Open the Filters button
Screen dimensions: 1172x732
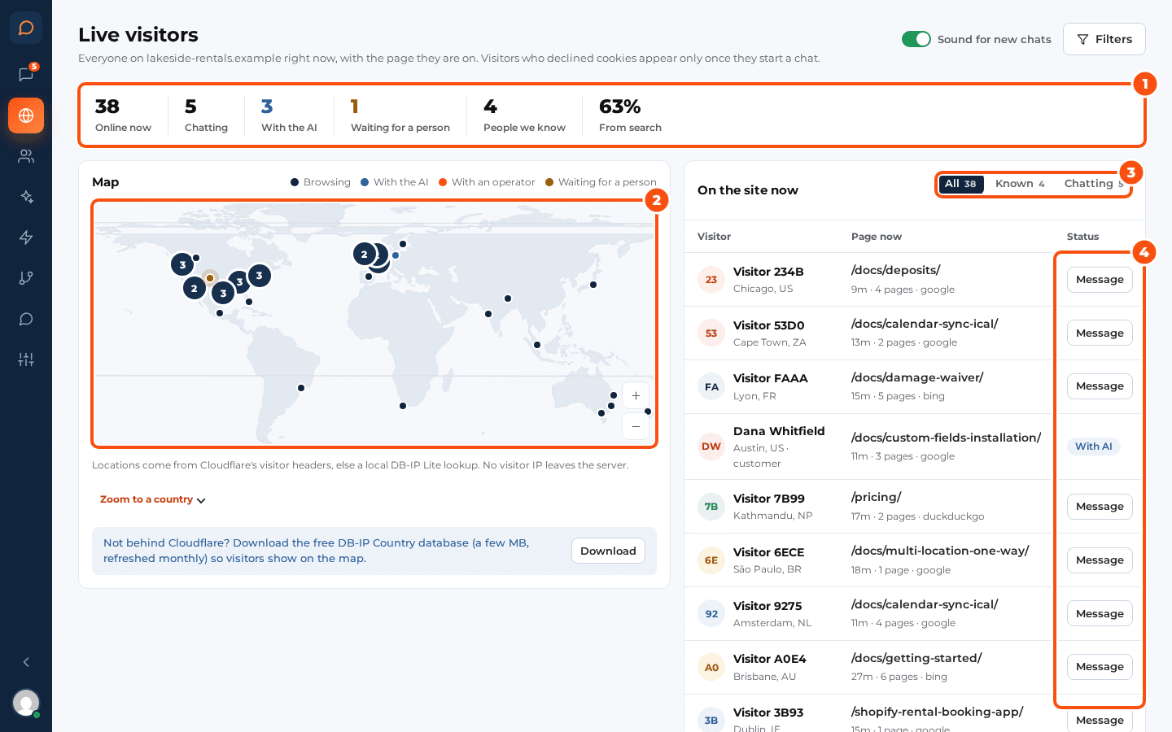click(1104, 39)
